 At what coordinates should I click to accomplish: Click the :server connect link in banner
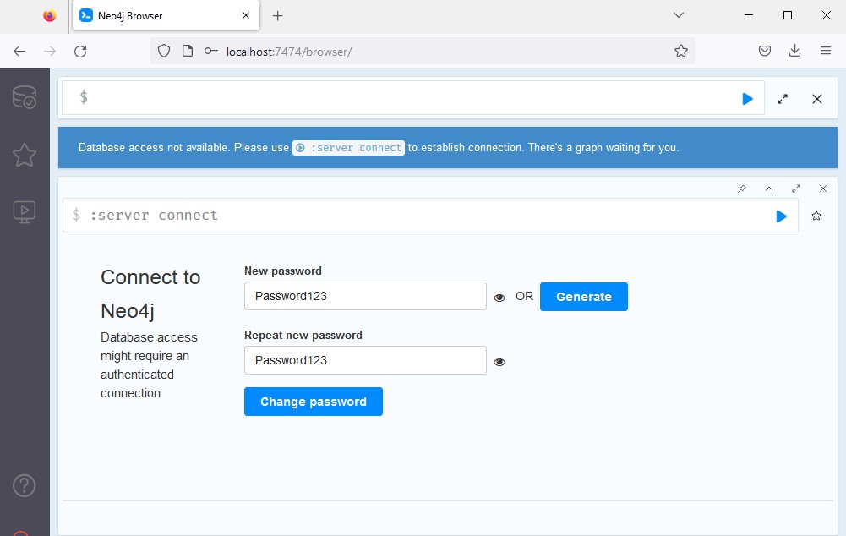coord(348,147)
